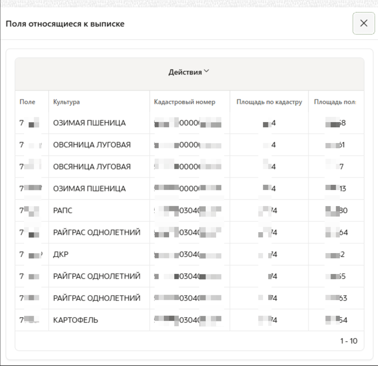Click the field number in ДКР row
378x366 pixels.
click(x=31, y=254)
